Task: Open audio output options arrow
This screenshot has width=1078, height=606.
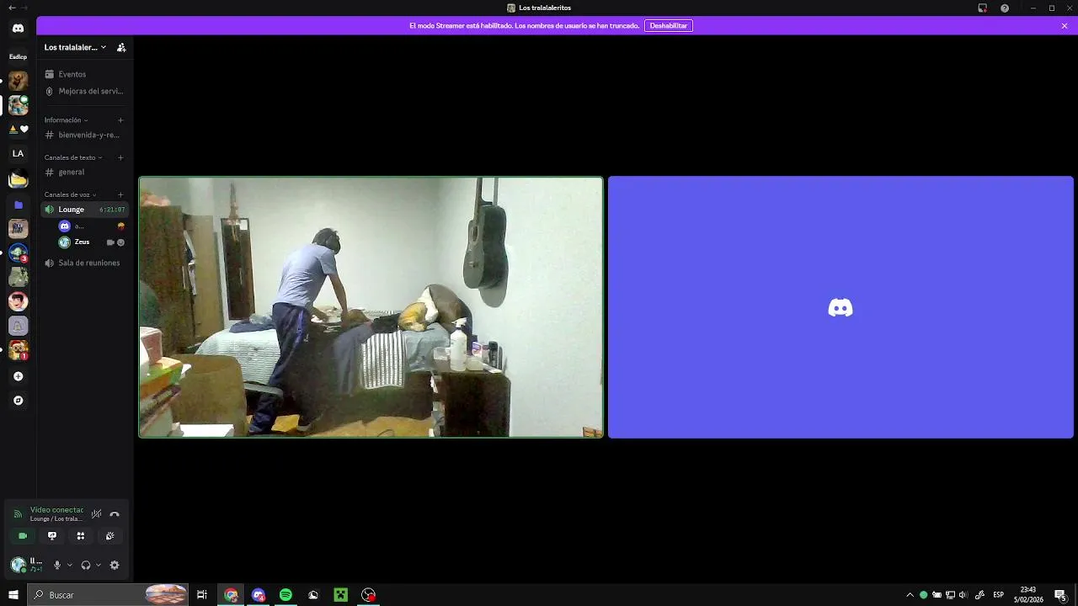Action: click(98, 566)
